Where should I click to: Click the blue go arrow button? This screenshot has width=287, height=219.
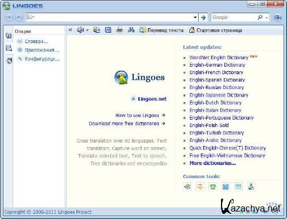tap(203, 18)
